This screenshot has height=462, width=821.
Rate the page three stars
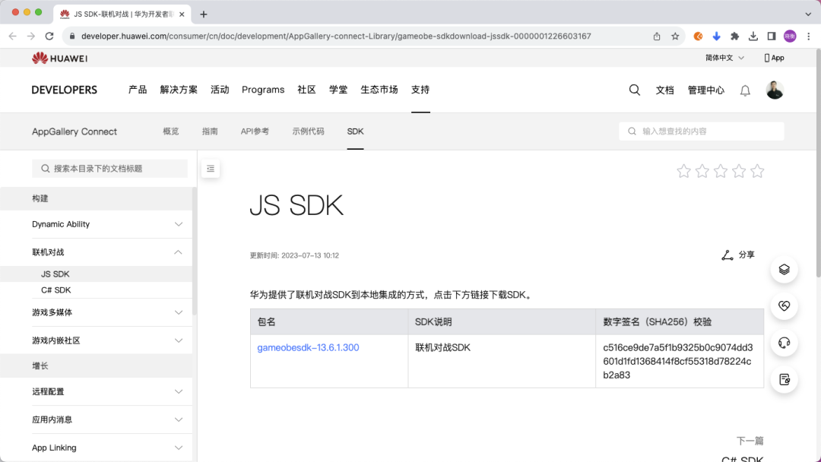[721, 171]
